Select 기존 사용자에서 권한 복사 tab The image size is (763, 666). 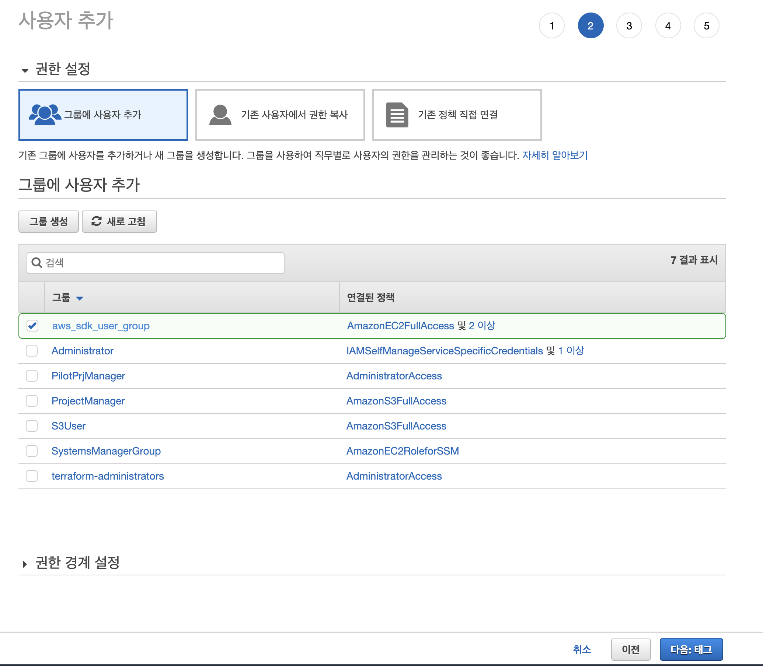coord(280,115)
